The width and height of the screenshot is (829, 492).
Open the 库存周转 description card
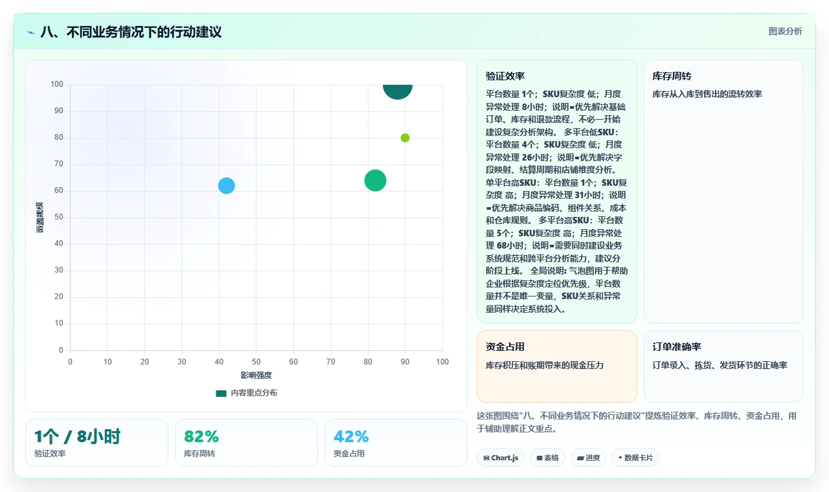coord(723,192)
